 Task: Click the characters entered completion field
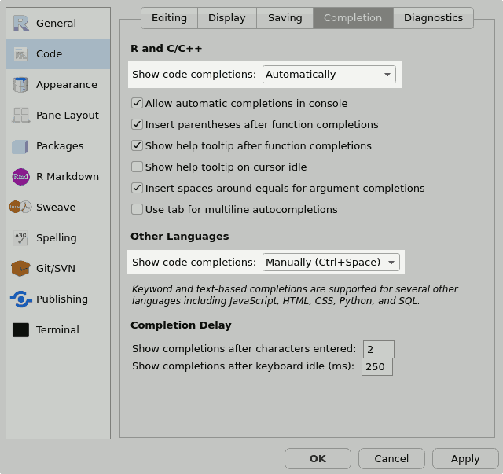point(378,349)
